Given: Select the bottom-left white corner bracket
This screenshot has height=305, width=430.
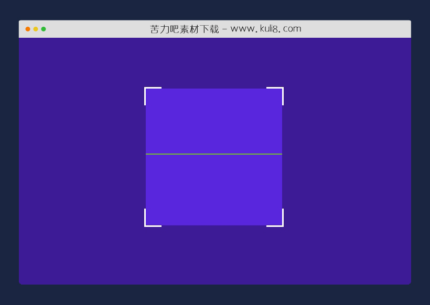Looking at the screenshot, I should coord(147,224).
